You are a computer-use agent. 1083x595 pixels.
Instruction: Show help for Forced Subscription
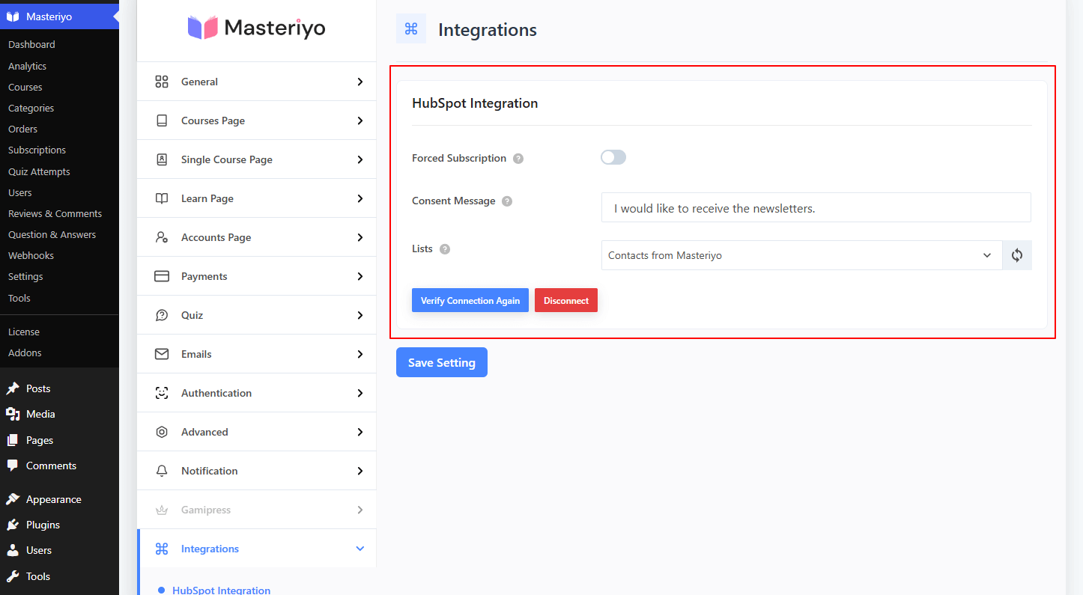coord(518,159)
